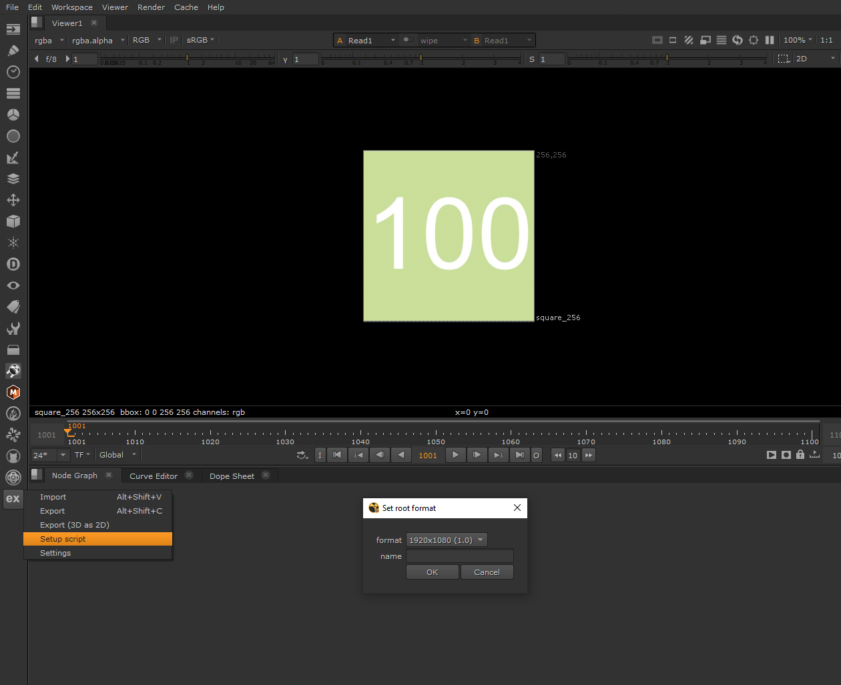The width and height of the screenshot is (841, 685).
Task: Open the orange M hexagon toolbar icon
Action: click(13, 392)
